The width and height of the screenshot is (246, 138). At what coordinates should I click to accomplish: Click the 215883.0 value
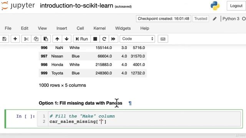click(x=104, y=65)
